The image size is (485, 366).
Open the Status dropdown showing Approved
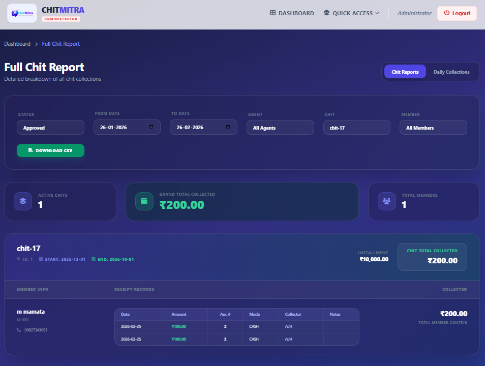tap(50, 128)
